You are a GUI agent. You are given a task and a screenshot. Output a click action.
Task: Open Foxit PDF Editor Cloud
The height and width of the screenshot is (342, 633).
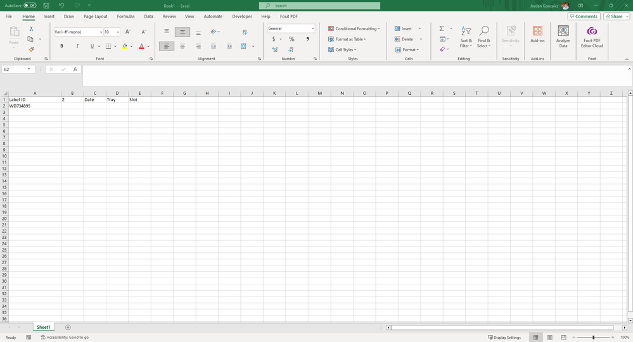(x=592, y=36)
